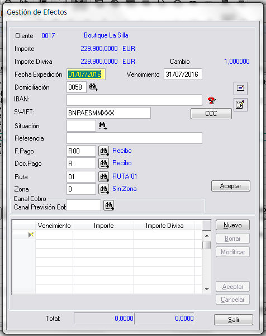Open the Zona binoculars lookup icon

coord(104,189)
